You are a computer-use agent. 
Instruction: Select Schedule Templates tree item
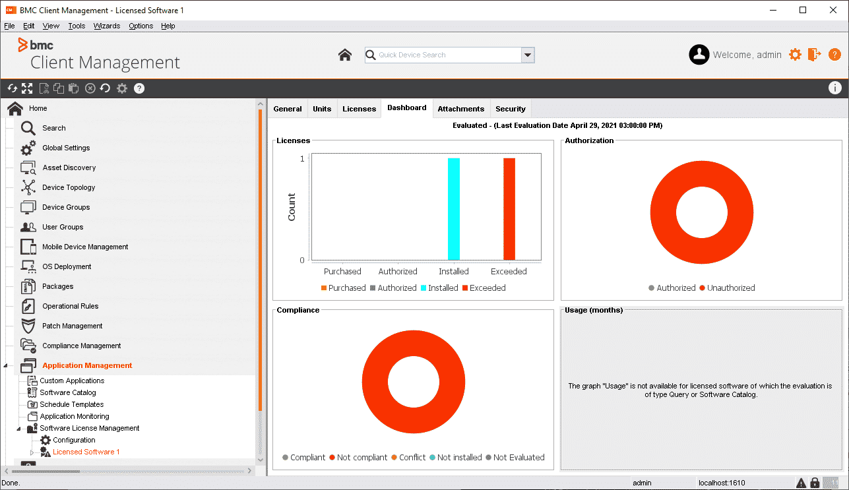tap(72, 404)
